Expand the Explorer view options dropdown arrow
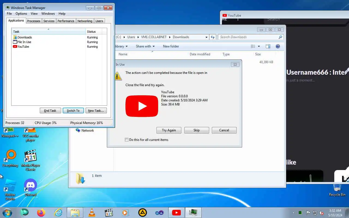Screen dimensions: 349x218 259,46
